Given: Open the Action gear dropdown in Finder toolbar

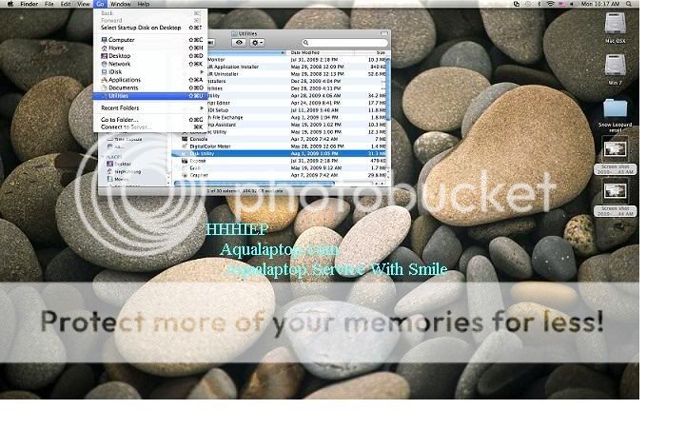Looking at the screenshot, I should [257, 43].
